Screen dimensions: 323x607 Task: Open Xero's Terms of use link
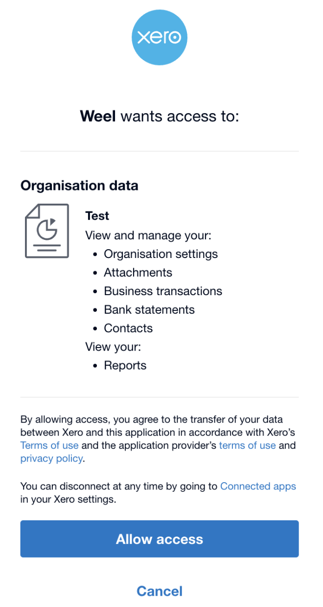pos(49,446)
